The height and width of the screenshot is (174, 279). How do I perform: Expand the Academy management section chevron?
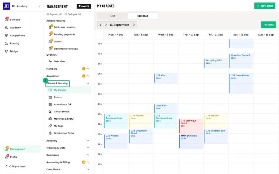click(x=88, y=141)
